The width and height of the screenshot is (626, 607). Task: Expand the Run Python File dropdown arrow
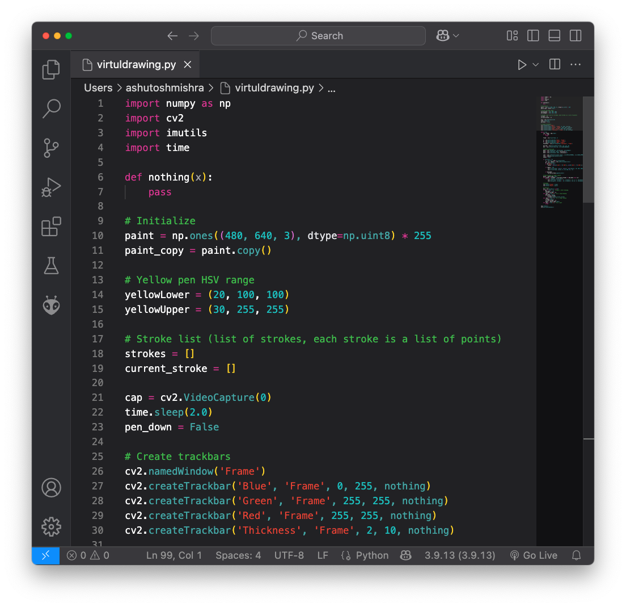[x=535, y=65]
